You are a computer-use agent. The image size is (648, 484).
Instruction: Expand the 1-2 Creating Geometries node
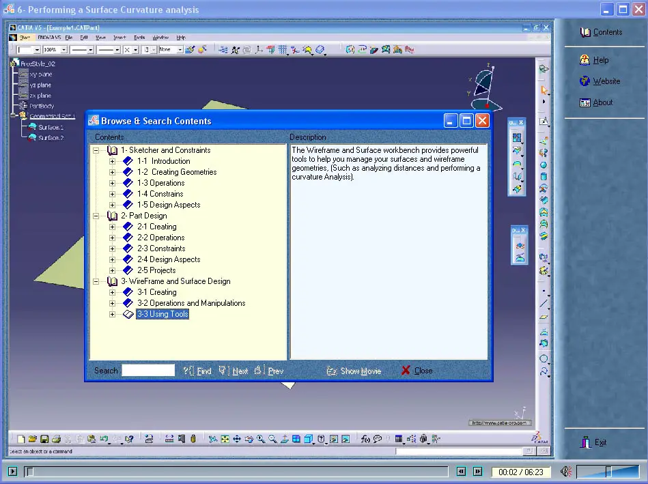[112, 172]
